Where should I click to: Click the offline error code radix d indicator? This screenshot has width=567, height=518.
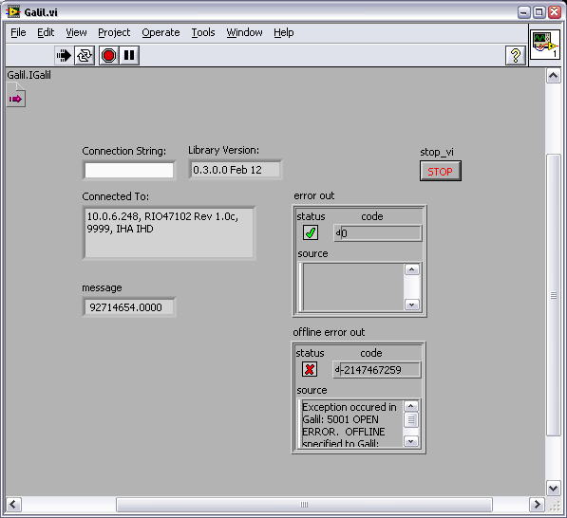[336, 370]
